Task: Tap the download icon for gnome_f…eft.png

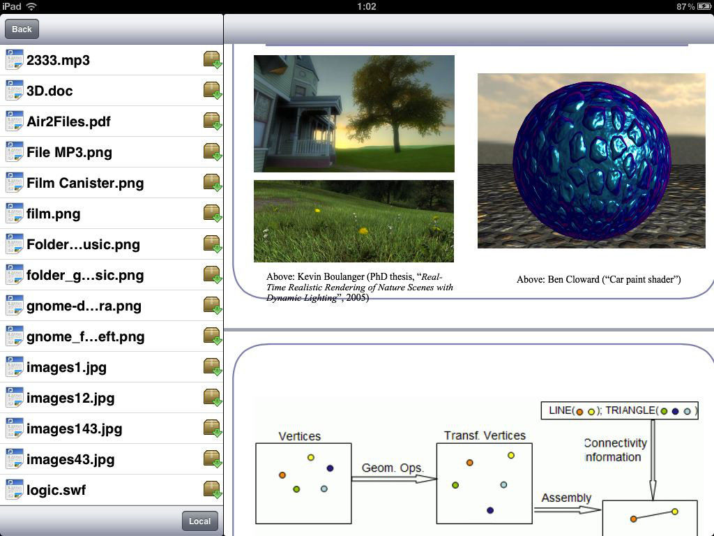Action: click(x=212, y=336)
